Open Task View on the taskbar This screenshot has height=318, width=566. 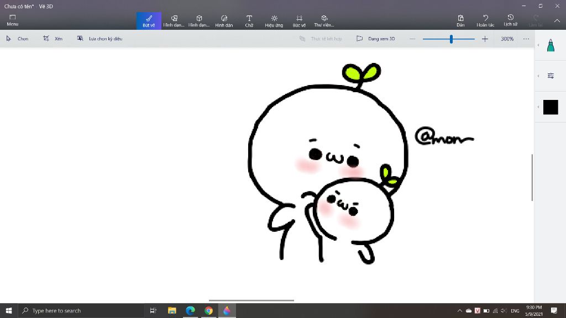coord(153,310)
